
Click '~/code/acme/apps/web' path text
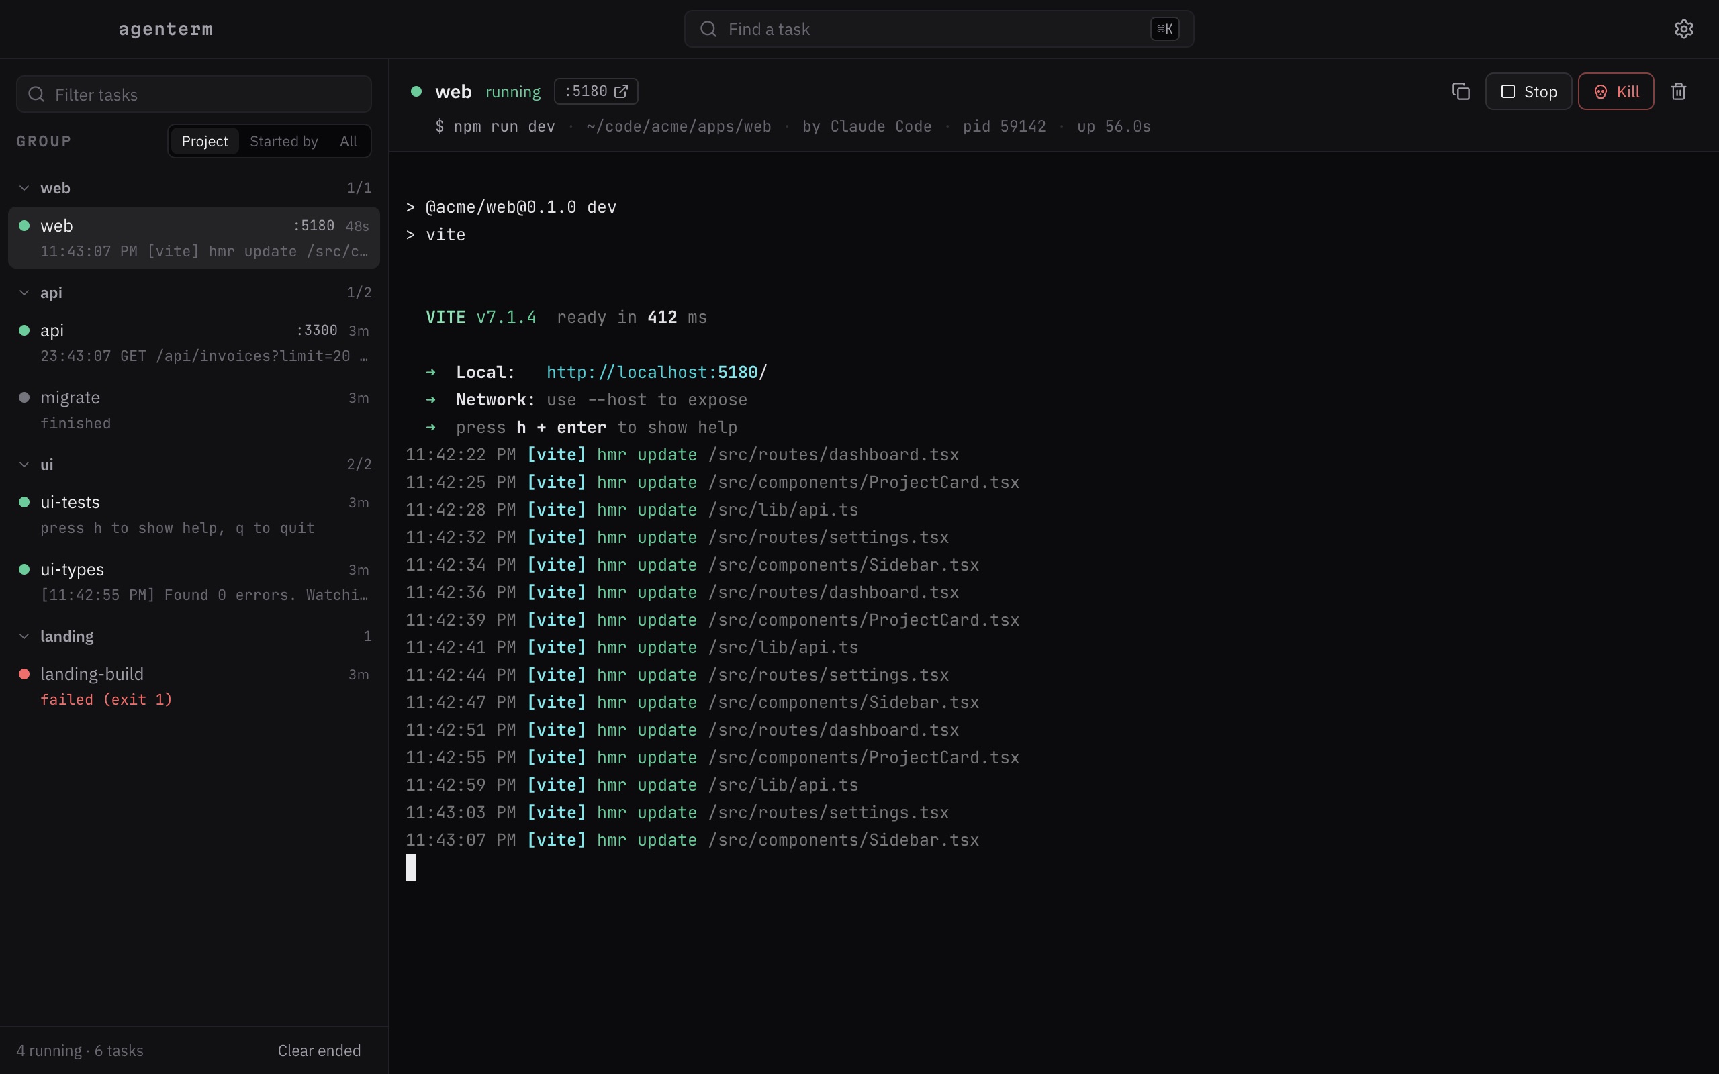tap(678, 126)
